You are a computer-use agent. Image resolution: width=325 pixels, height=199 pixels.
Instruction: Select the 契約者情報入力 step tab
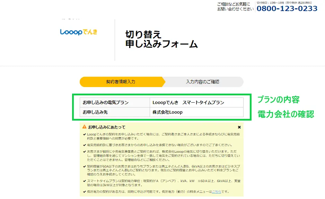(122, 82)
